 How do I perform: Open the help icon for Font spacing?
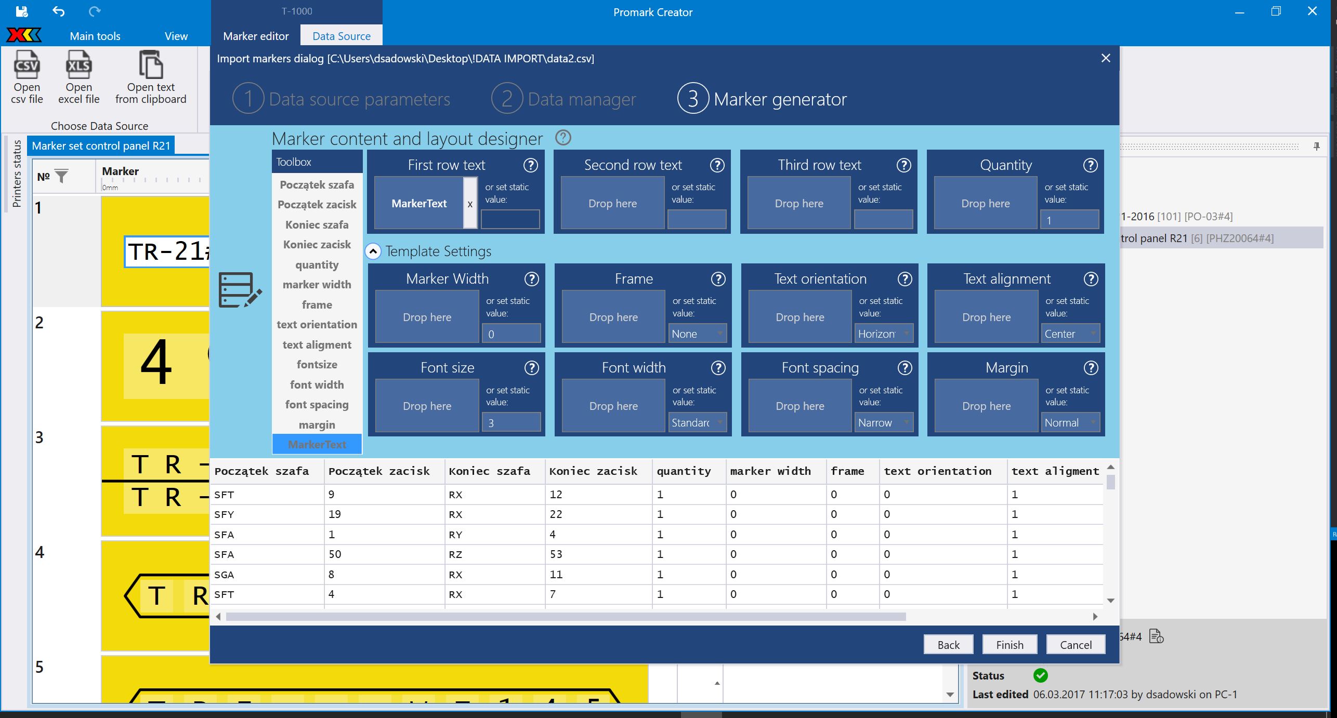pos(905,368)
